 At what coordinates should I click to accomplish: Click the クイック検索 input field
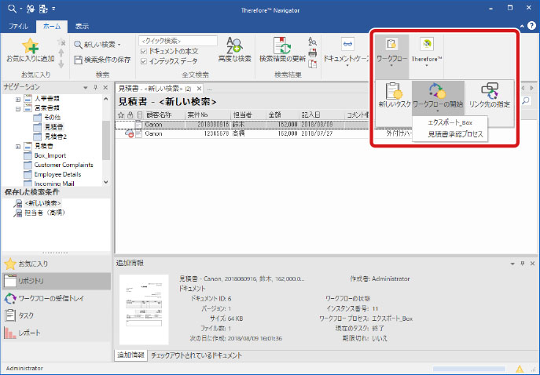(x=178, y=40)
